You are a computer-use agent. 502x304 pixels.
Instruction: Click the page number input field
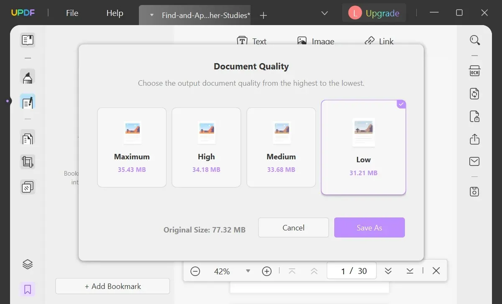tap(351, 271)
